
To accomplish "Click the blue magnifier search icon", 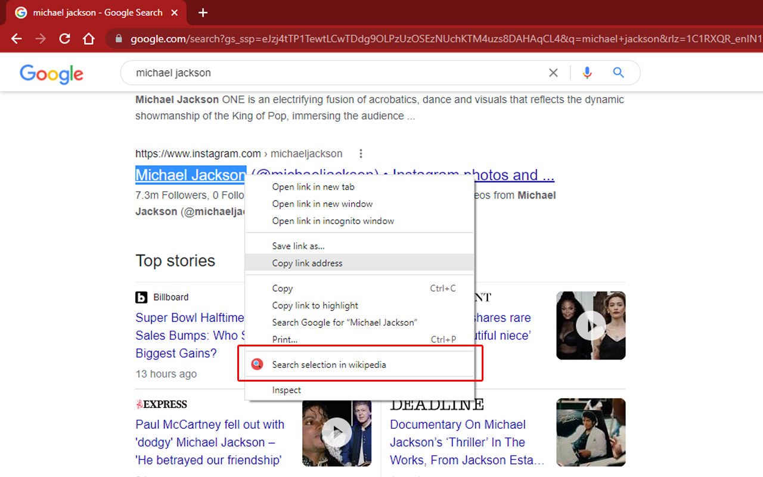I will [x=619, y=73].
